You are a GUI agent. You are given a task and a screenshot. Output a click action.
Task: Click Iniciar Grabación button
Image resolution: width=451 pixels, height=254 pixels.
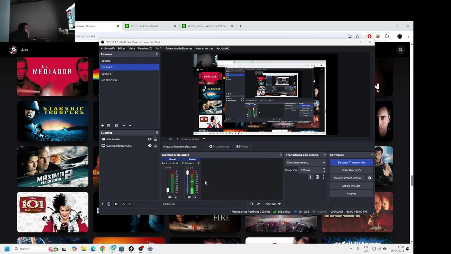[351, 170]
